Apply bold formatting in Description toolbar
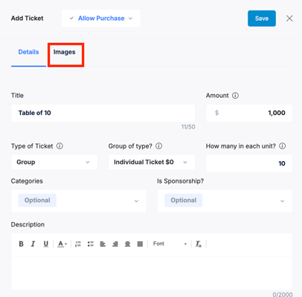This screenshot has height=297, width=302. point(22,244)
